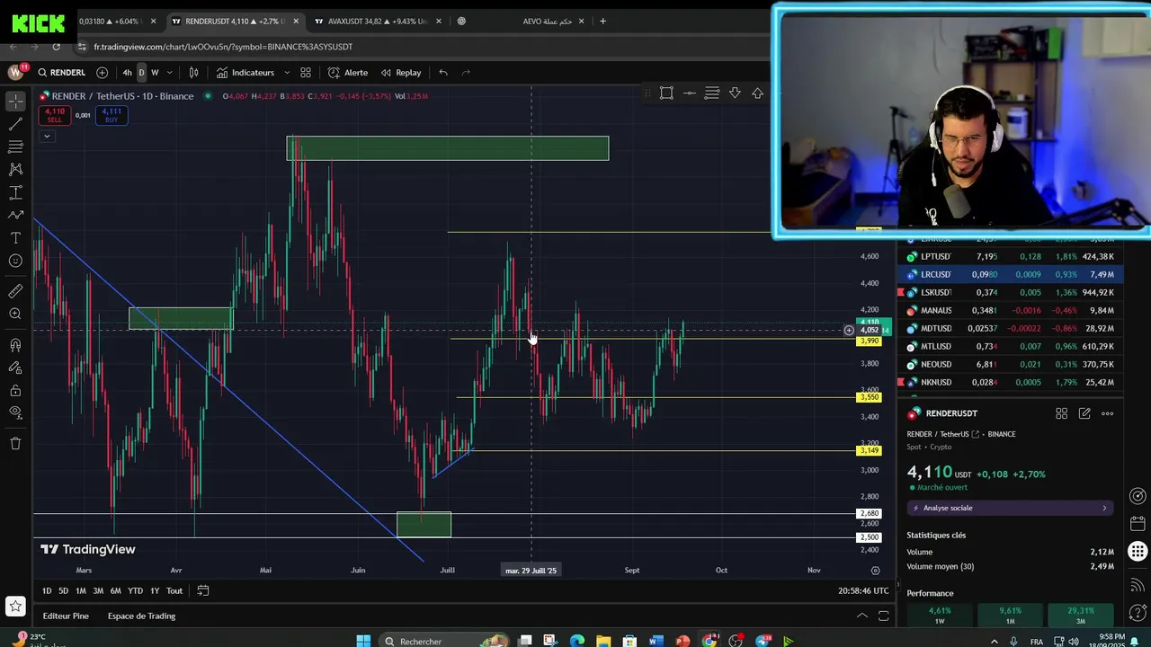Select the YTD date range

135,590
